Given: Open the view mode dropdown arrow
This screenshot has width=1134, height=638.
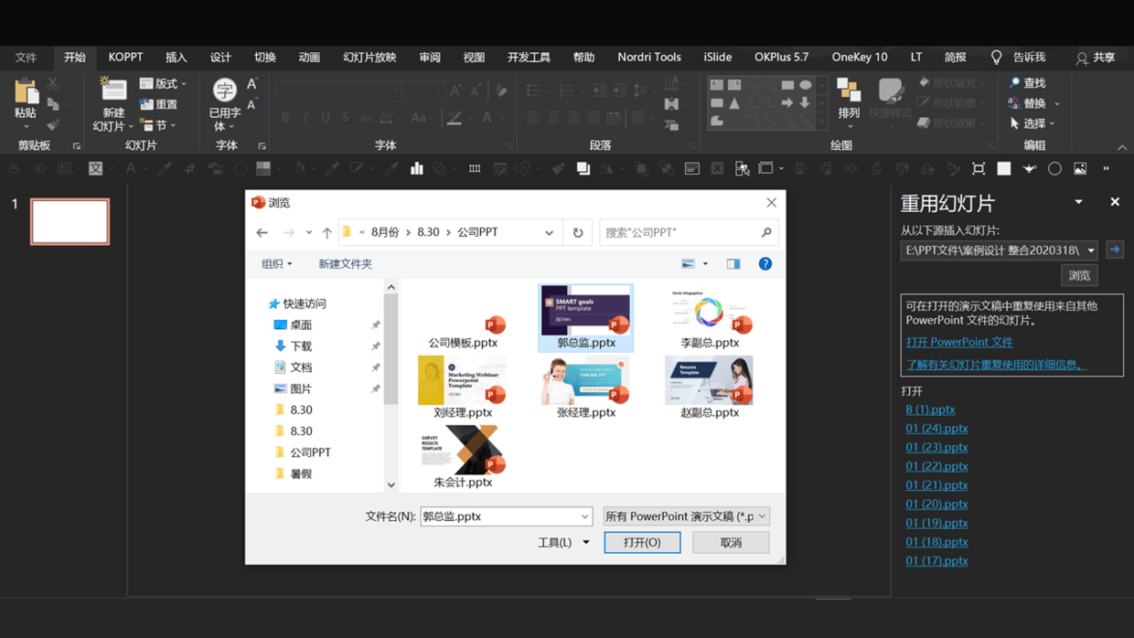Looking at the screenshot, I should coord(705,264).
